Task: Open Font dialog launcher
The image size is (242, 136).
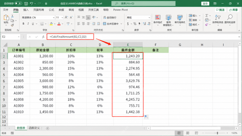Action: 73,30
